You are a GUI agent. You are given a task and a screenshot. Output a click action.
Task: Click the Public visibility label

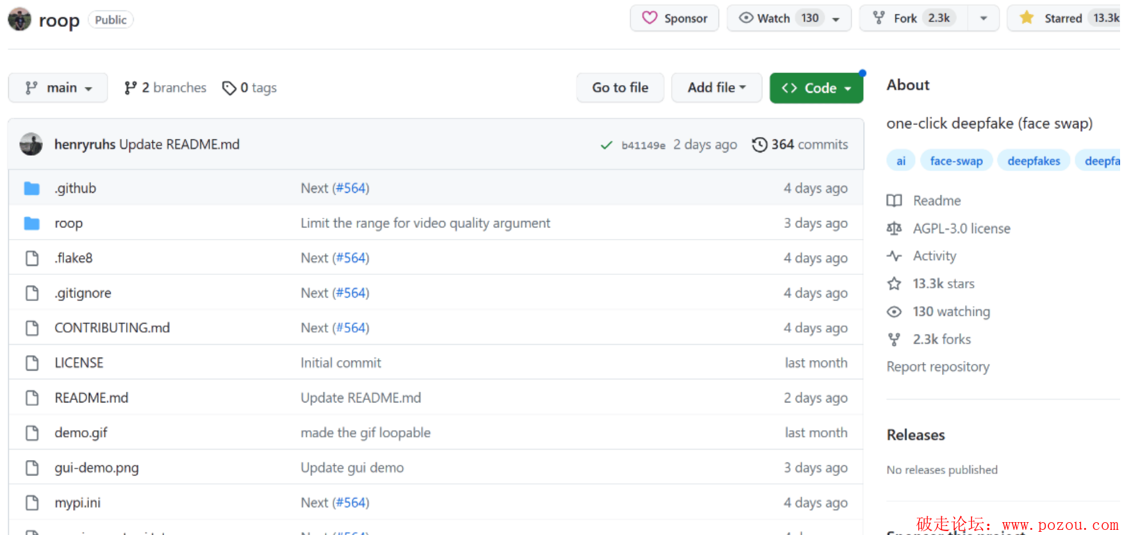(111, 20)
